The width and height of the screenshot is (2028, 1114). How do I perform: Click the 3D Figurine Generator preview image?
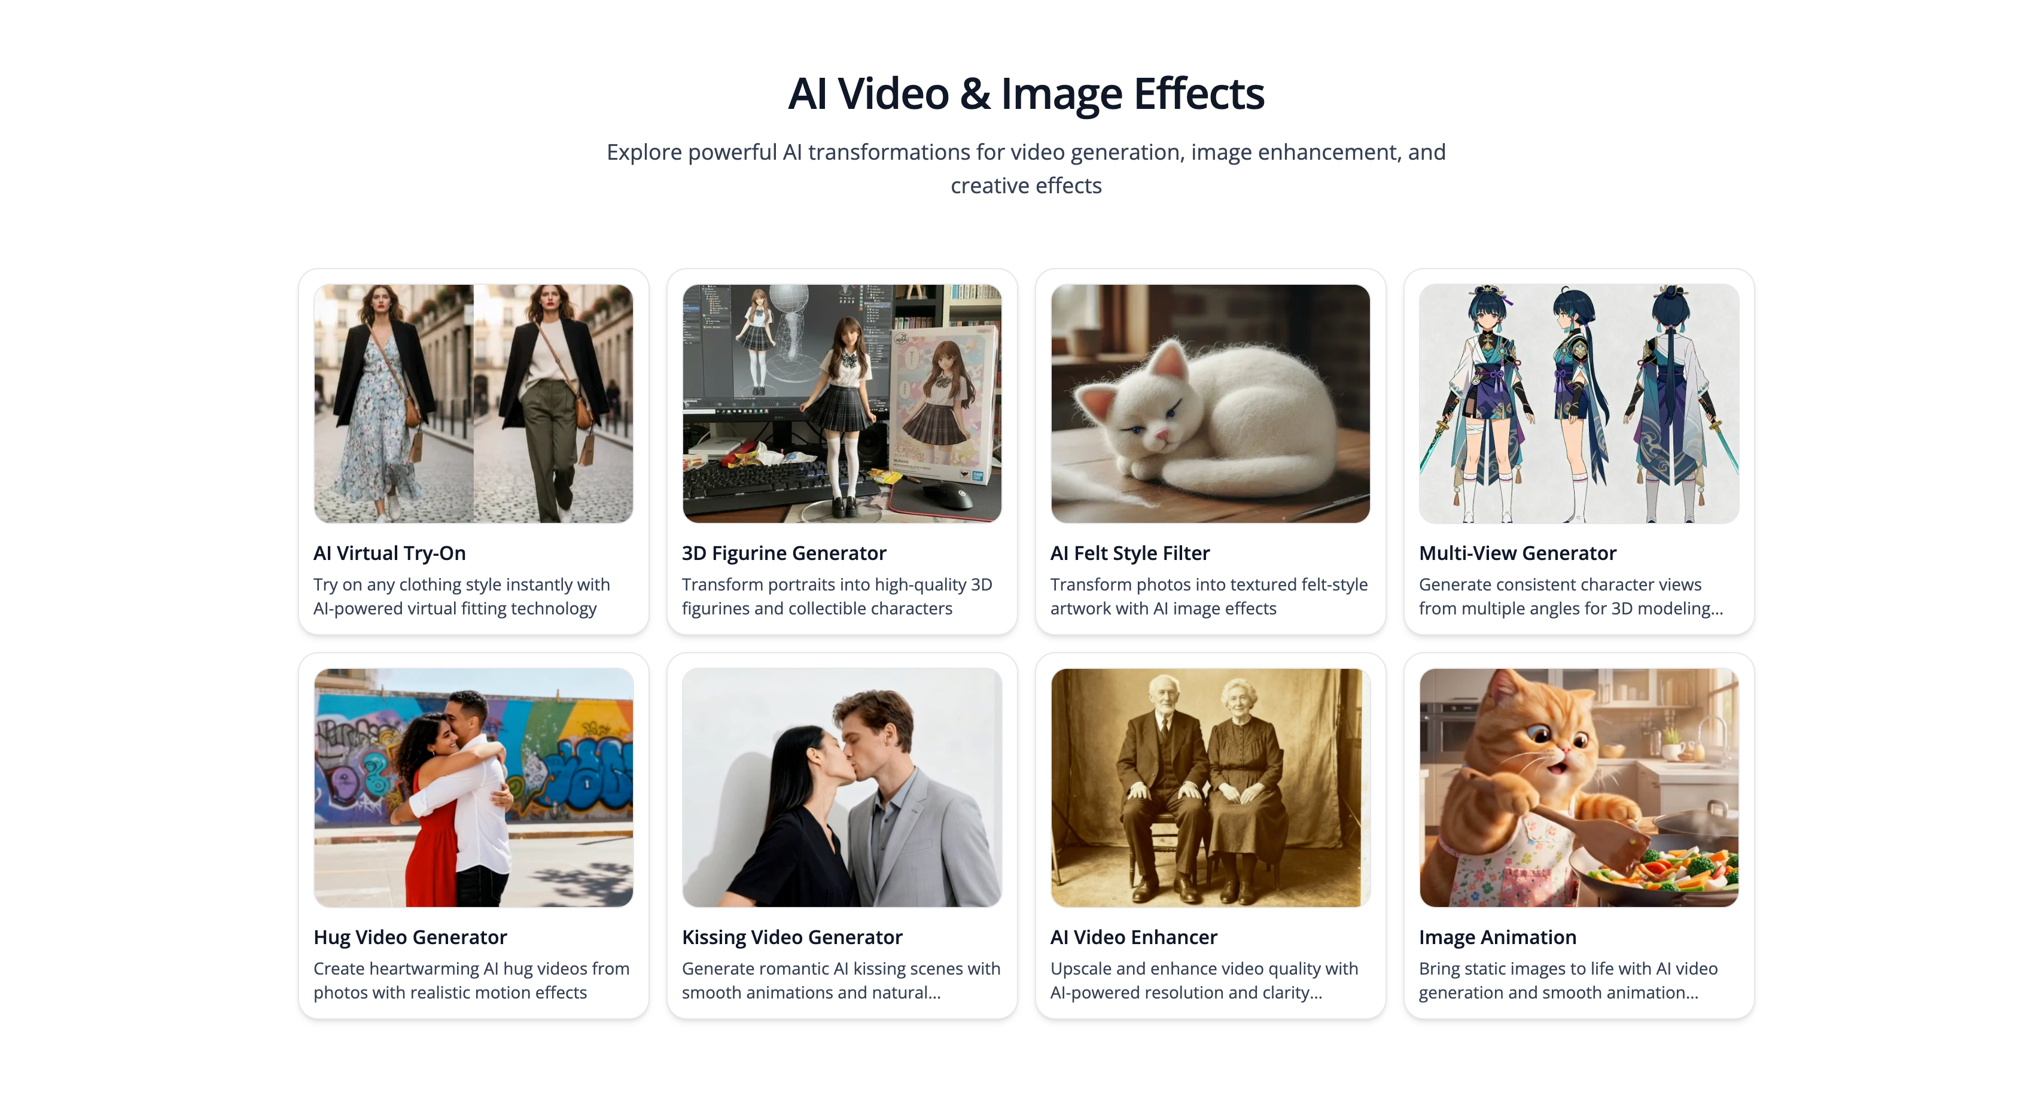tap(842, 403)
